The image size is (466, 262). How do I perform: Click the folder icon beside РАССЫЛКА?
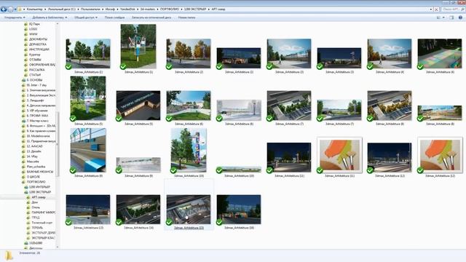coord(26,70)
